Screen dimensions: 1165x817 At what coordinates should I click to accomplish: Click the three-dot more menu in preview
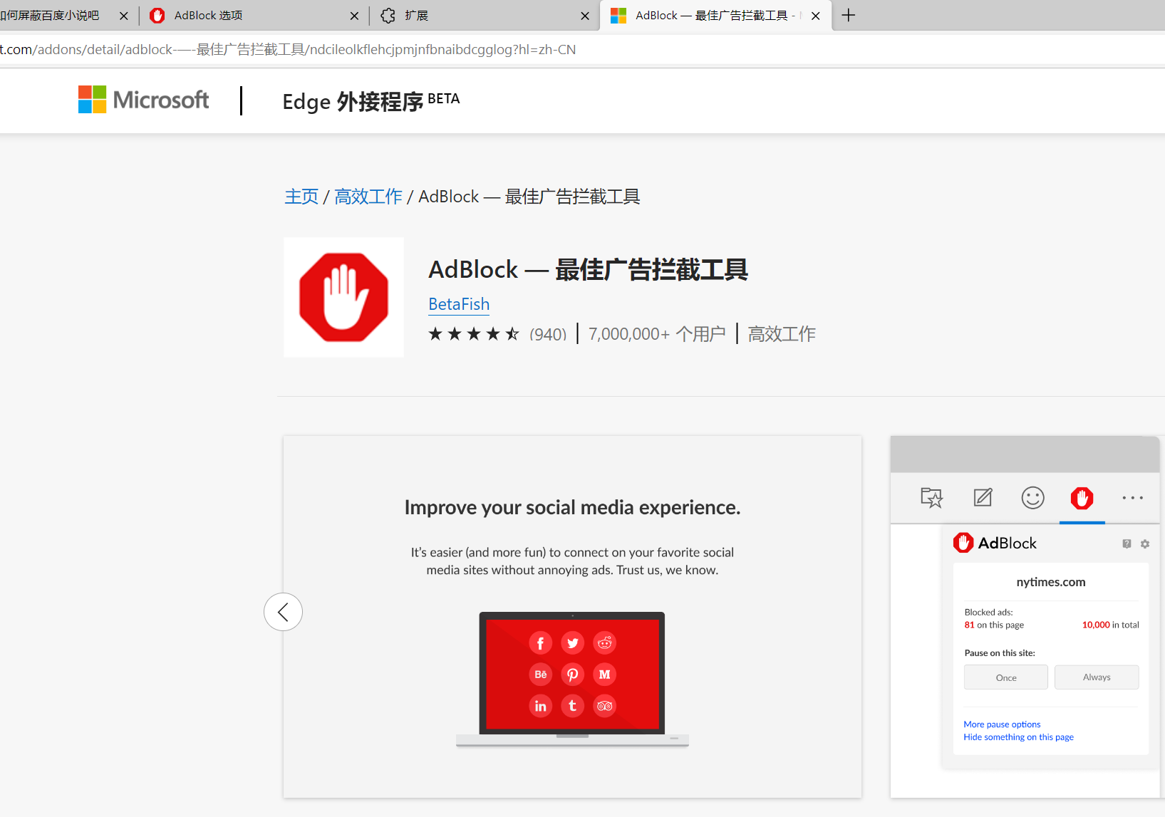click(1132, 498)
